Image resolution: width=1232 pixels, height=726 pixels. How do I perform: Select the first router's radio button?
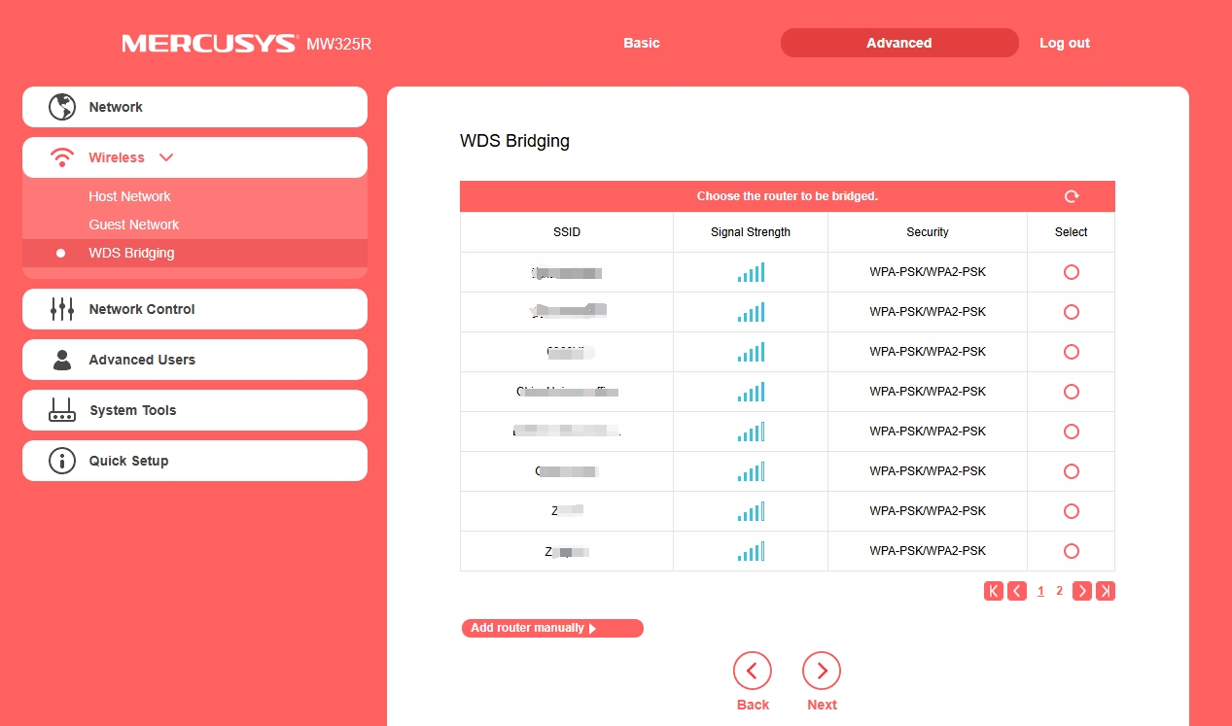1072,272
